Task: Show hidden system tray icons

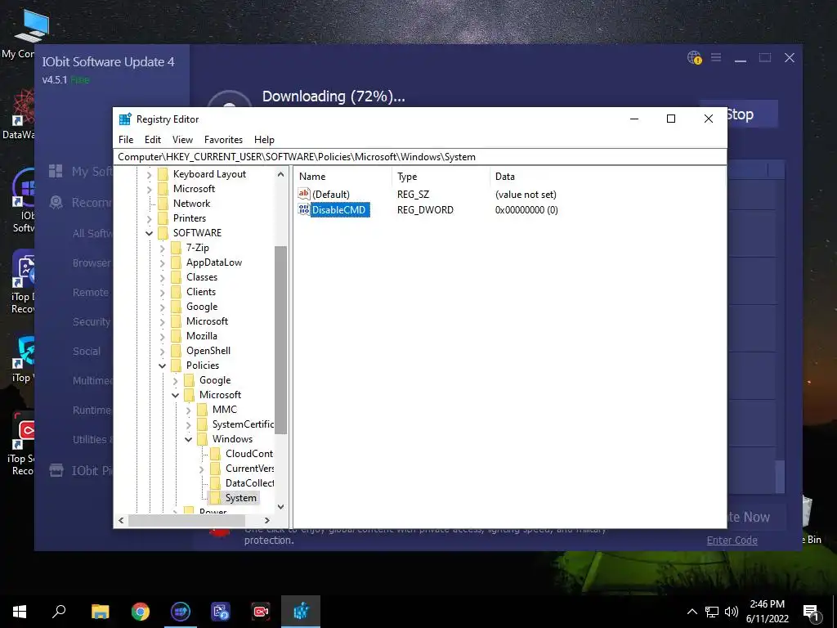Action: tap(692, 612)
